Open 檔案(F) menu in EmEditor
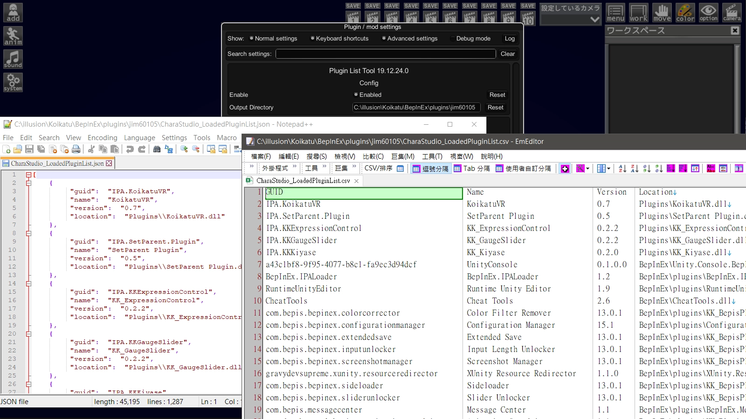The height and width of the screenshot is (419, 746). [261, 156]
